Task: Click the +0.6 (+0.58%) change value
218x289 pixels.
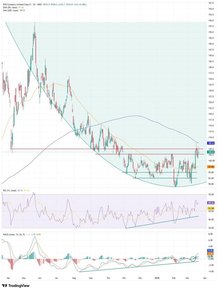Action: 80,4
